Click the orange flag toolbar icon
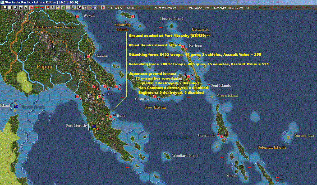Image resolution: width=317 pixels, height=185 pixels. (47, 8)
